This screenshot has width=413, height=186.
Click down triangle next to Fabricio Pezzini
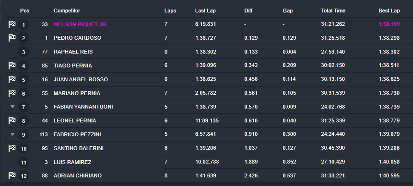click(x=12, y=134)
